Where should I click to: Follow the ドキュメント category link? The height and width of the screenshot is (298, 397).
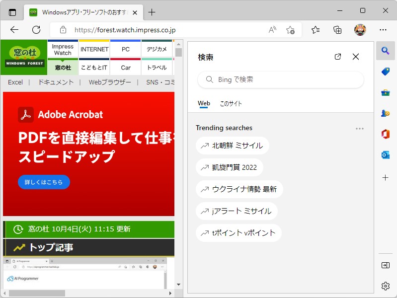[56, 82]
